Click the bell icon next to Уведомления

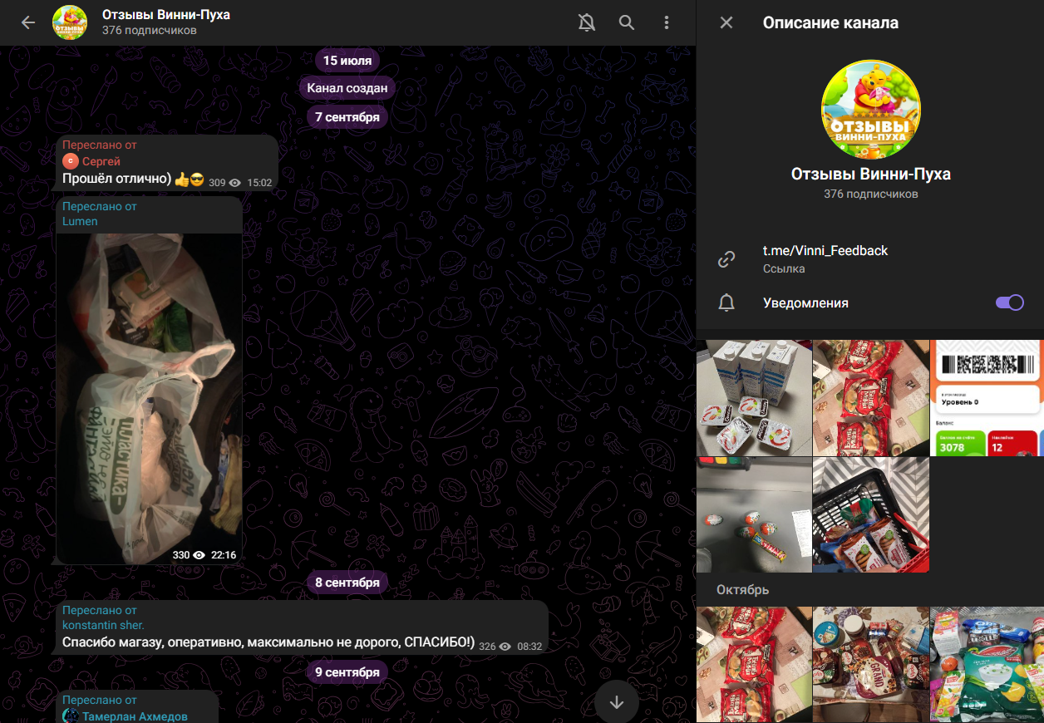point(726,303)
